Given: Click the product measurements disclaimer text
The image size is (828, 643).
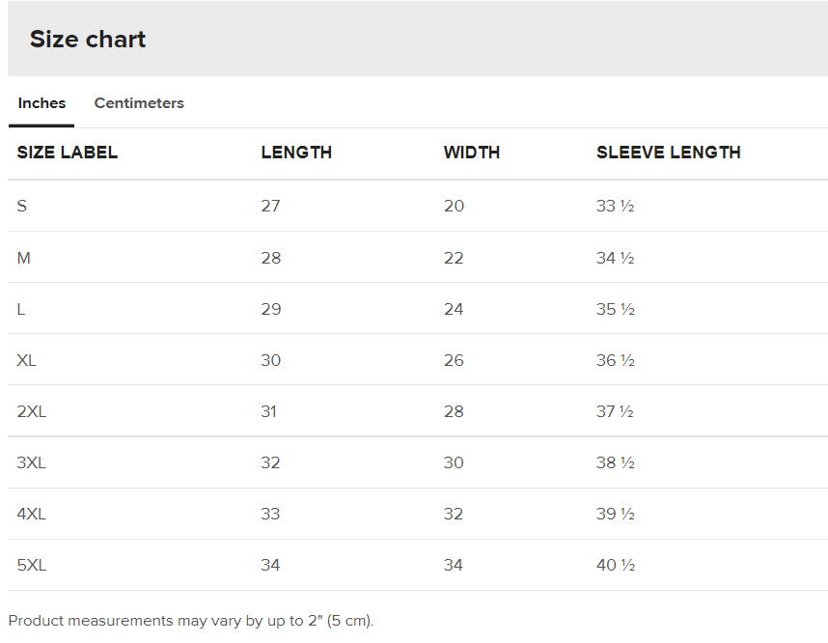Looking at the screenshot, I should tap(190, 621).
